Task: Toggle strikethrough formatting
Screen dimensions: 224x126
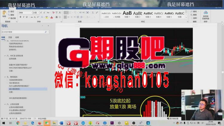Action: (32, 17)
